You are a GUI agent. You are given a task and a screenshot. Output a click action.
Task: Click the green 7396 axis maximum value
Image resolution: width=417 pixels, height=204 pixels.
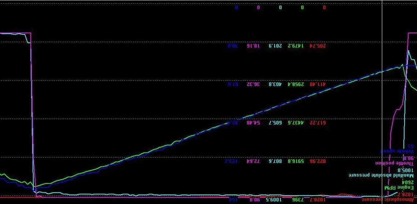tap(298, 200)
